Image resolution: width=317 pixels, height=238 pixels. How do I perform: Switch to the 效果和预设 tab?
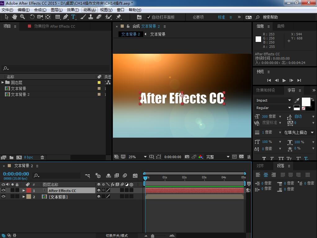click(266, 90)
